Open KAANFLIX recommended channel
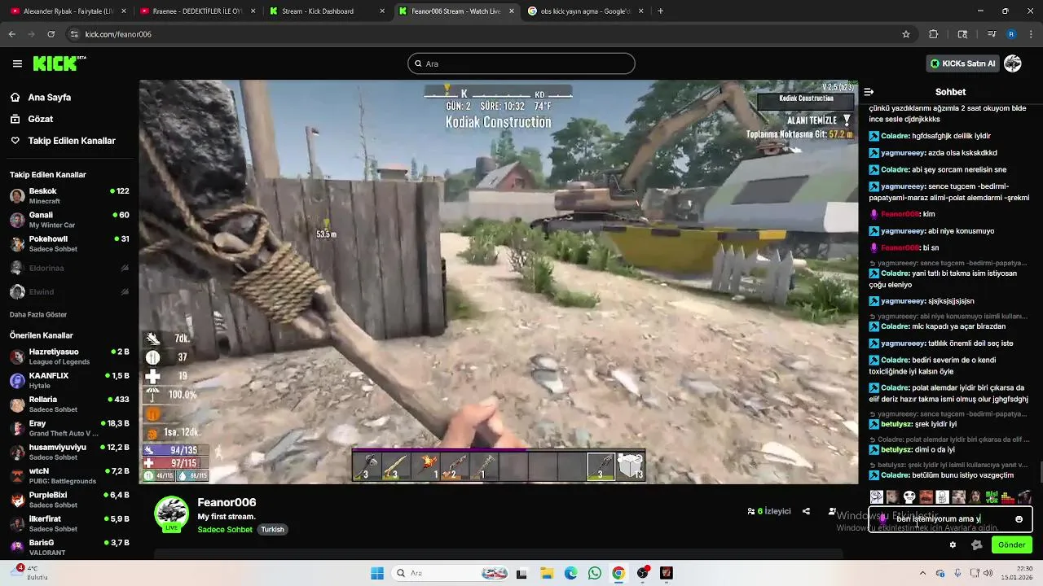This screenshot has width=1043, height=586. pos(69,380)
